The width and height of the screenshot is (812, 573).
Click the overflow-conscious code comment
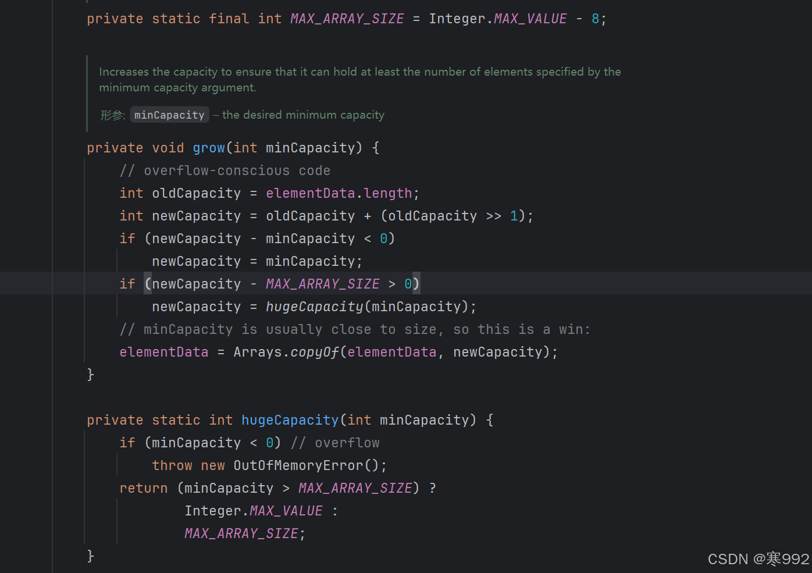[225, 170]
